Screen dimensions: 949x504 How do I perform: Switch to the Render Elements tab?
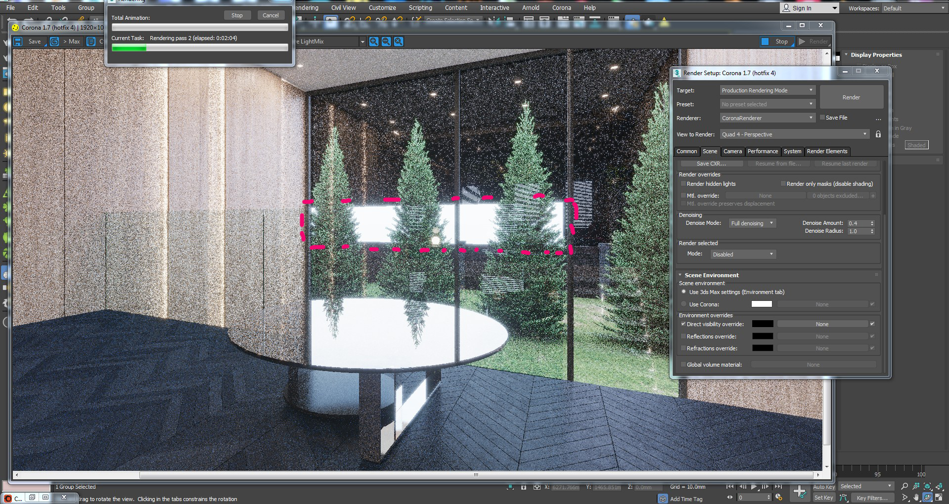[x=827, y=151]
